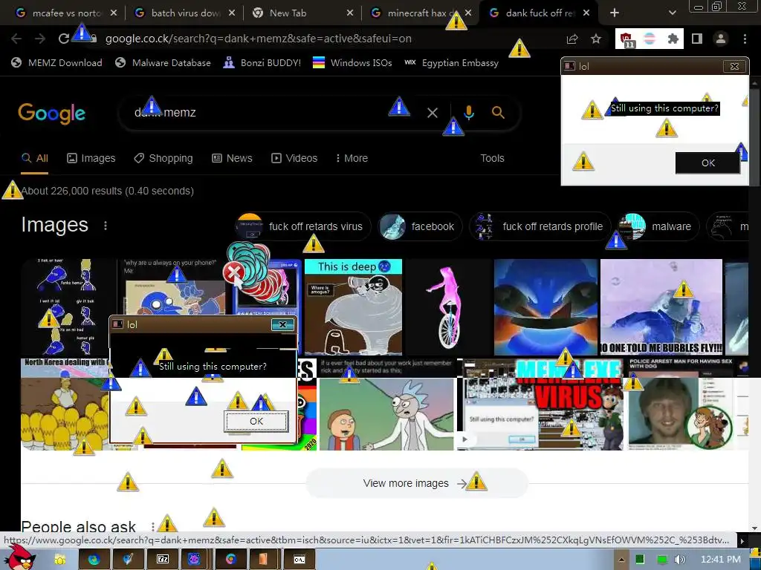This screenshot has width=761, height=570.
Task: Click the Google logo
Action: (x=51, y=113)
